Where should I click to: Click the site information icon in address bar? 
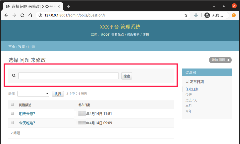click(x=41, y=15)
